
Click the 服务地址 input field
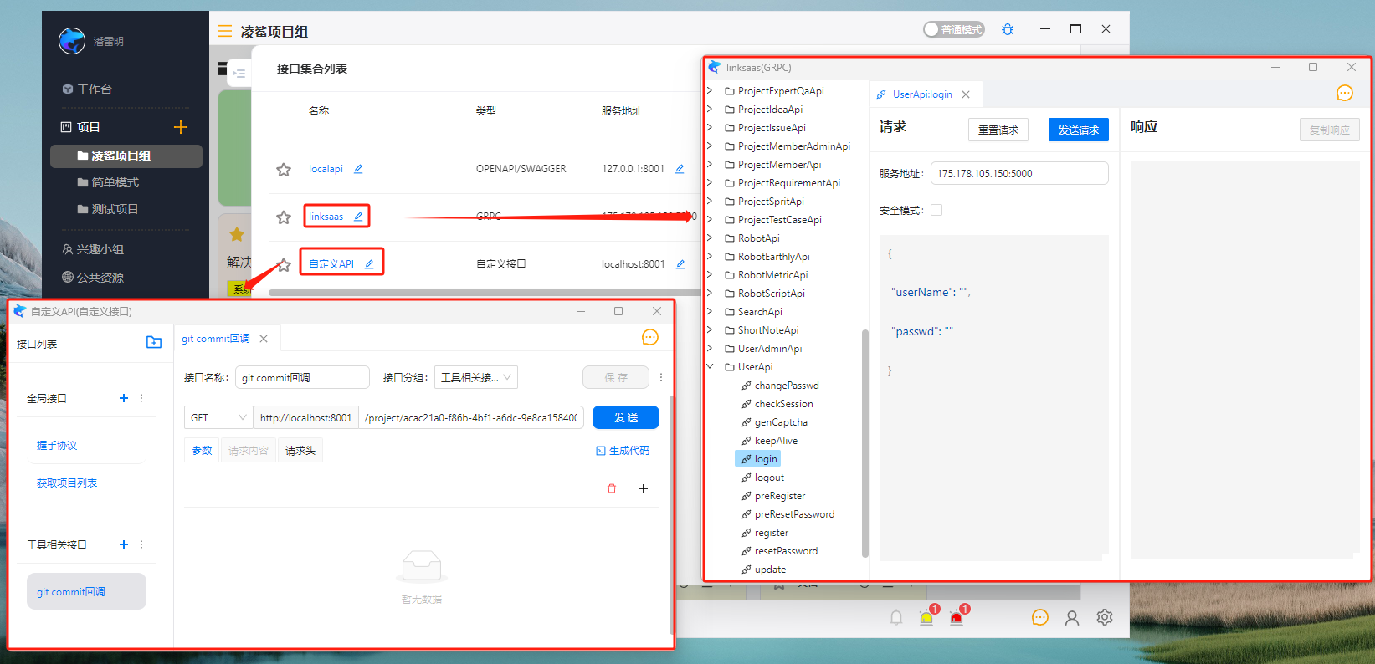pos(1018,173)
